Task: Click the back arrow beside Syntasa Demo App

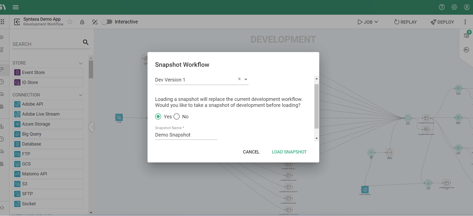Action: point(17,22)
